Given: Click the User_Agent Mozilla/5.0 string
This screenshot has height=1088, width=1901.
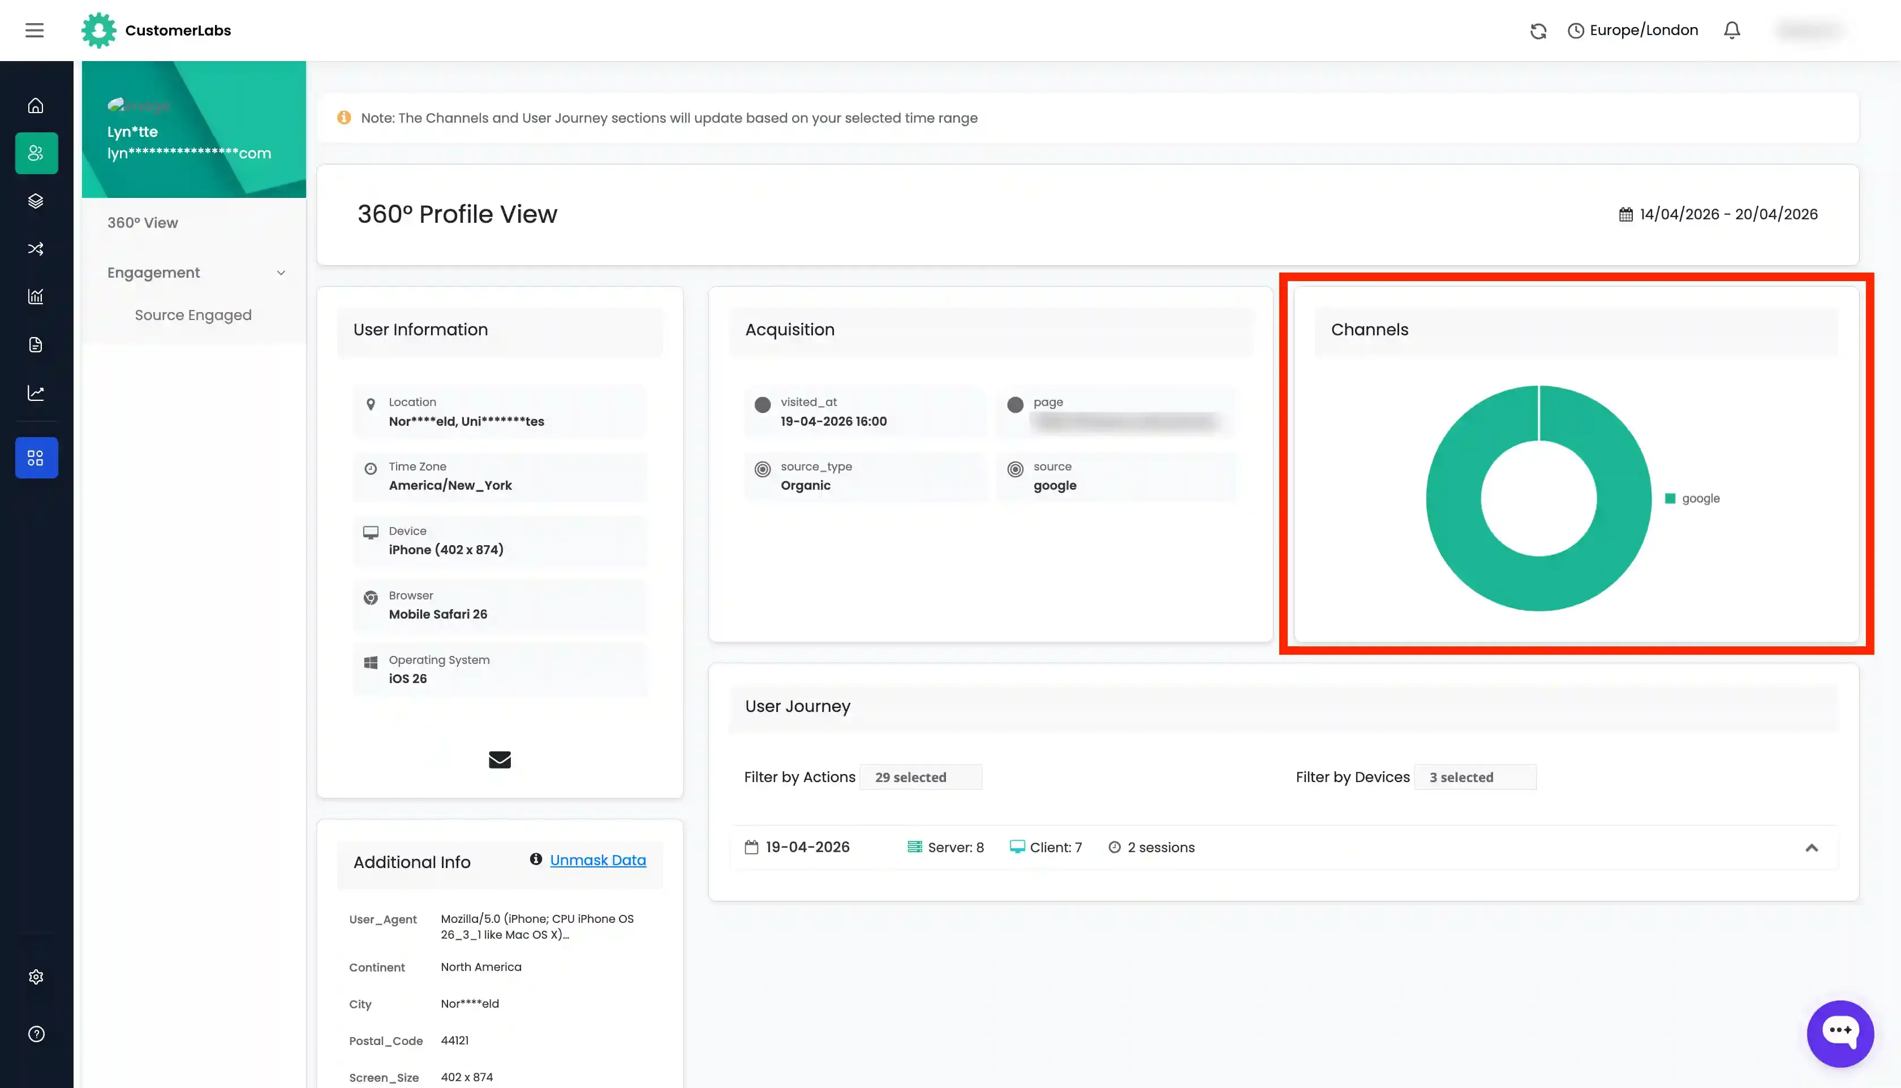Looking at the screenshot, I should 537,927.
